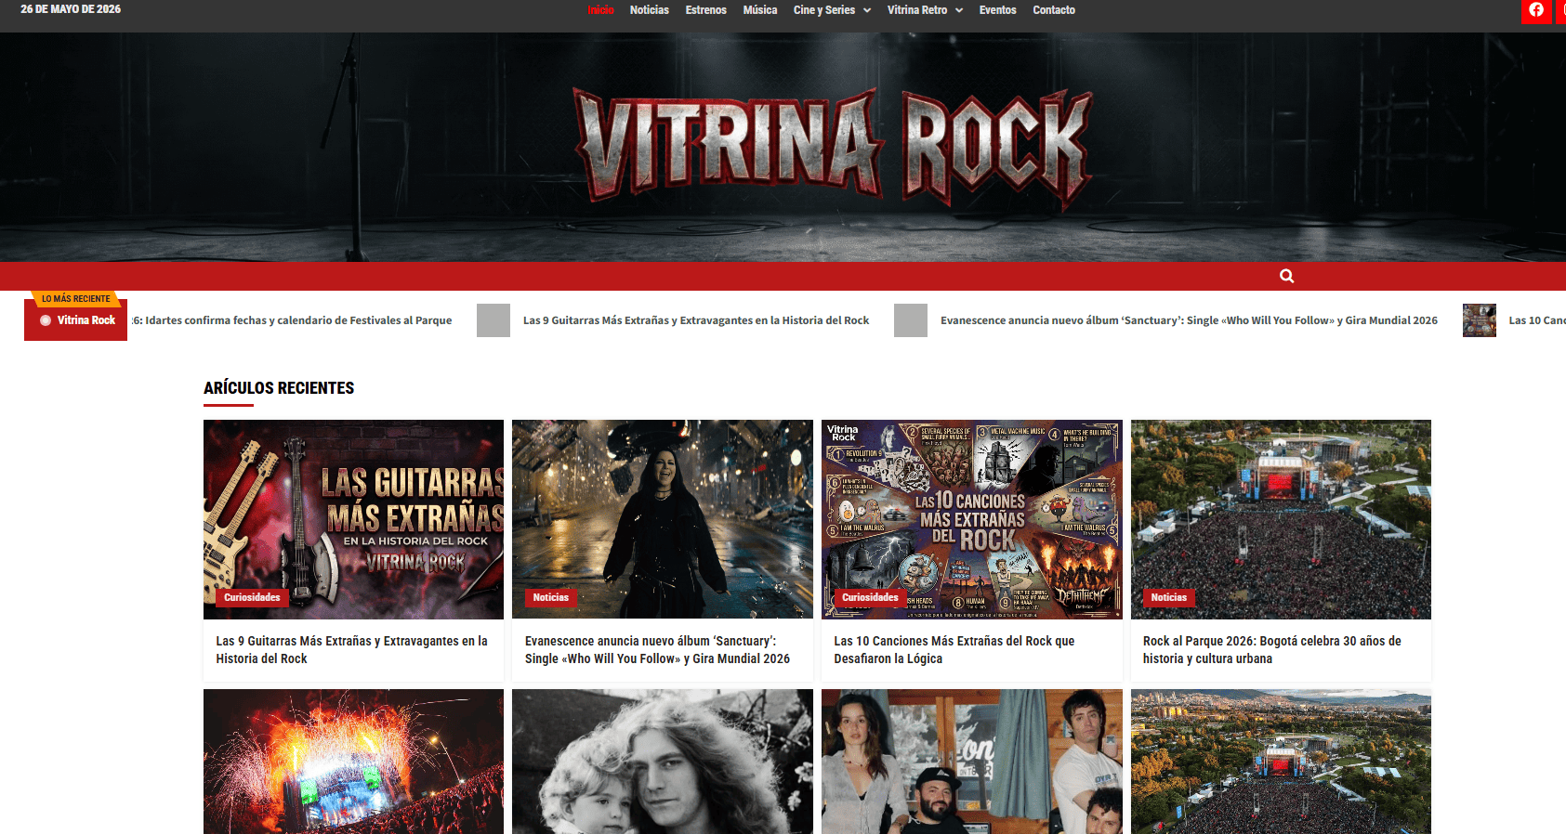Open the Música menu item
The height and width of the screenshot is (834, 1566).
click(759, 10)
